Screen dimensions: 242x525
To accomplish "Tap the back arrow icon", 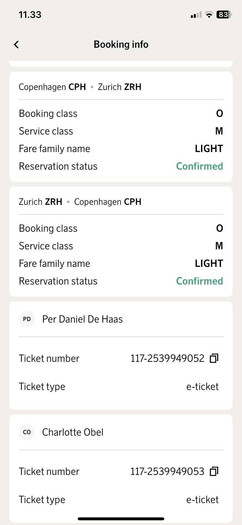I will tap(16, 45).
